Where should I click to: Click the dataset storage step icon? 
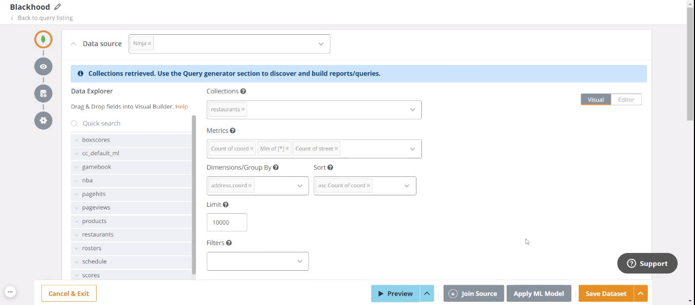tap(43, 93)
